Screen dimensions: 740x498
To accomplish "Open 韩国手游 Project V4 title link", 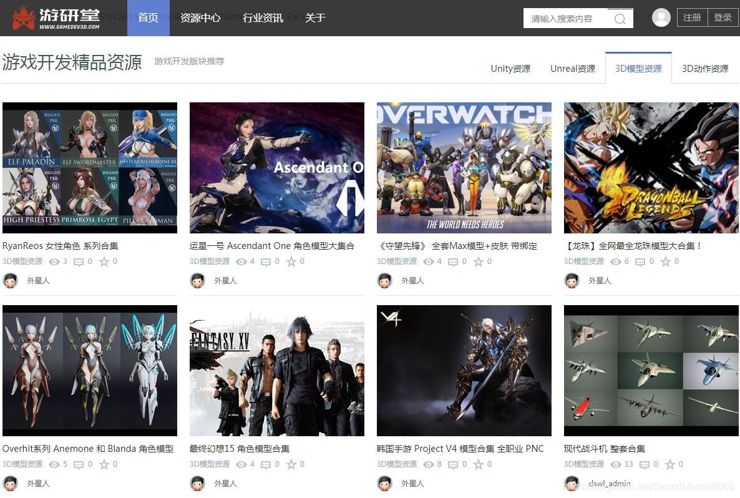I will [x=460, y=449].
